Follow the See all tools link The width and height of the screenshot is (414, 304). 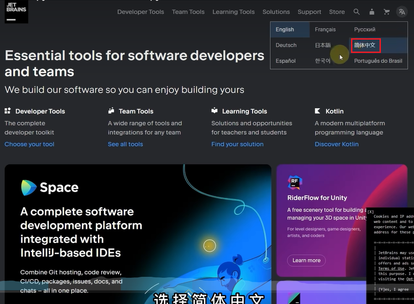point(126,144)
